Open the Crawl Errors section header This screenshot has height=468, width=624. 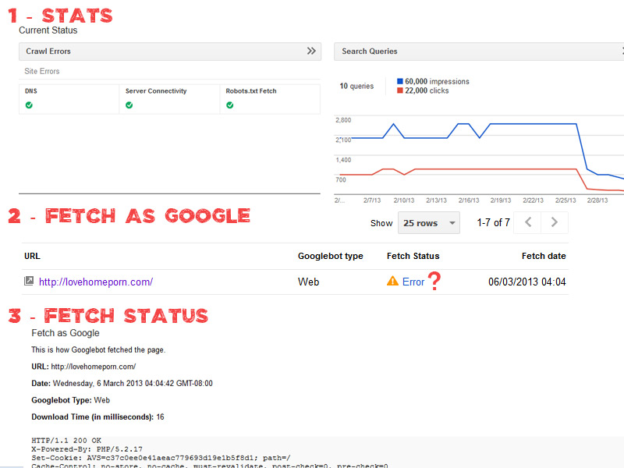[170, 51]
